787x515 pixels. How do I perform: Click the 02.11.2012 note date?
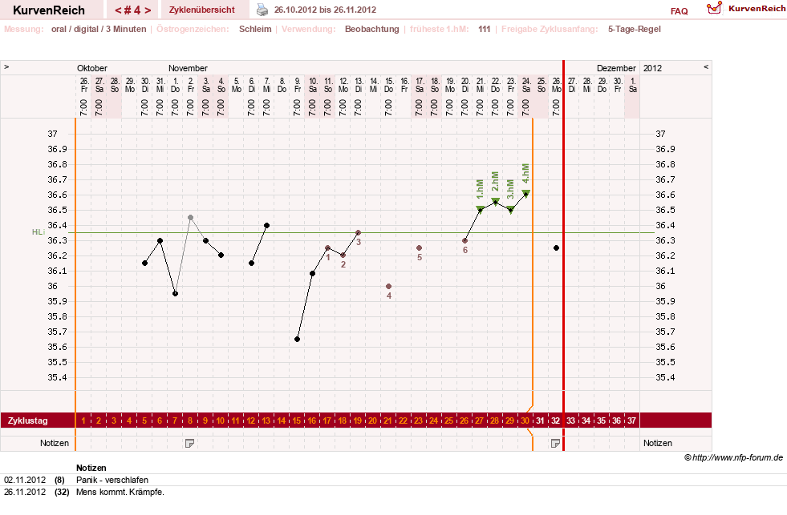click(25, 480)
